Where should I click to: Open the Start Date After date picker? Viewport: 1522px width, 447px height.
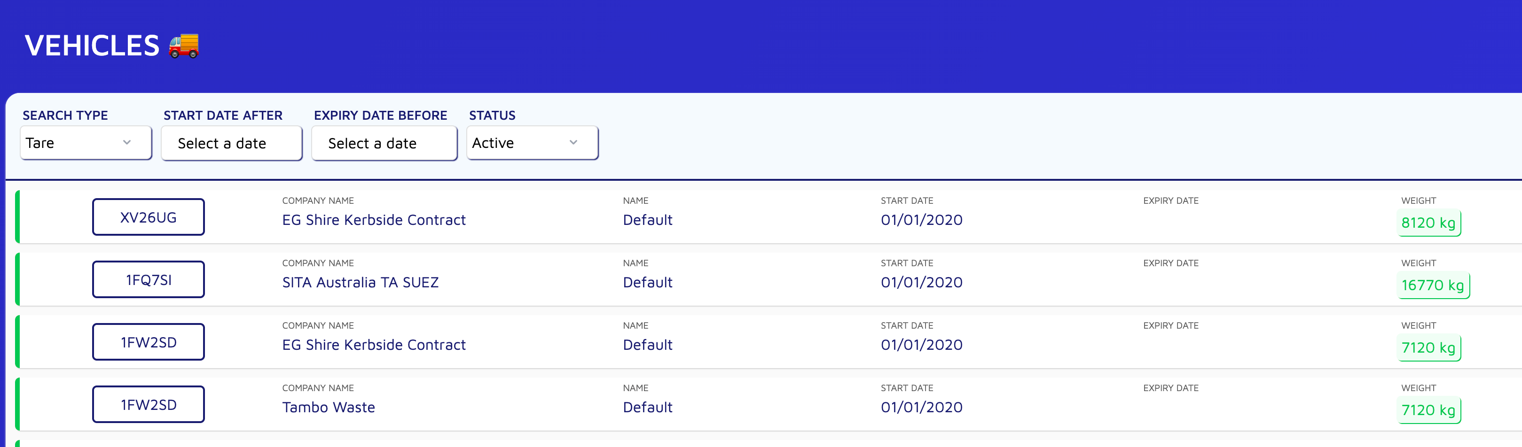(x=232, y=144)
